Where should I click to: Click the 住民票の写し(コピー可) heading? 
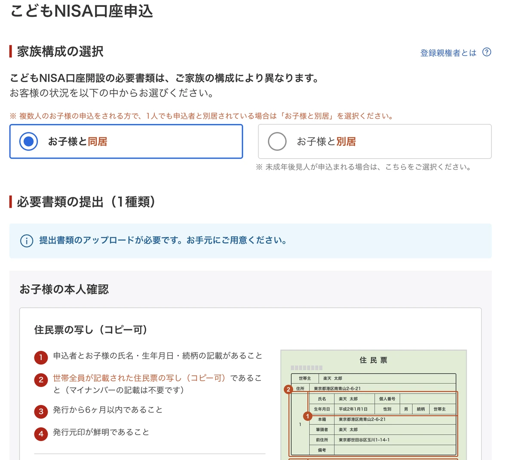(x=91, y=330)
